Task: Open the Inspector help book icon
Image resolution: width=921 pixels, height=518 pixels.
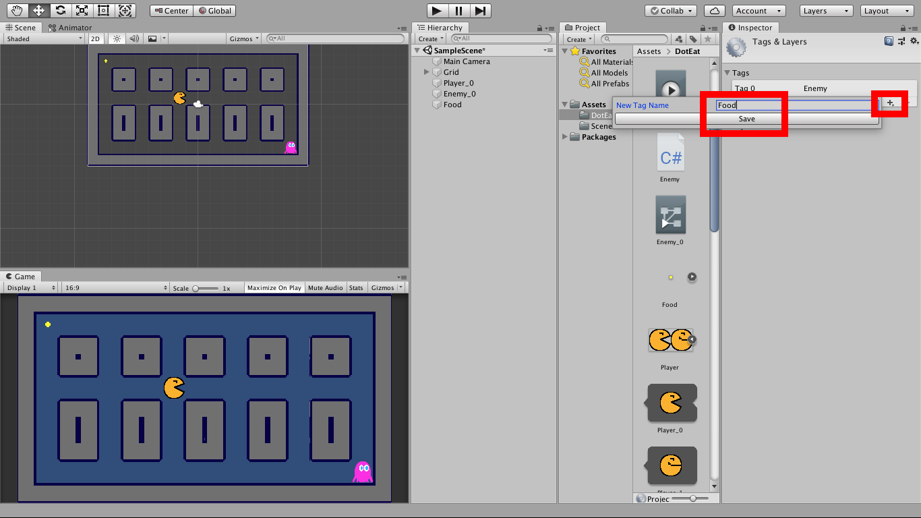Action: [x=889, y=41]
